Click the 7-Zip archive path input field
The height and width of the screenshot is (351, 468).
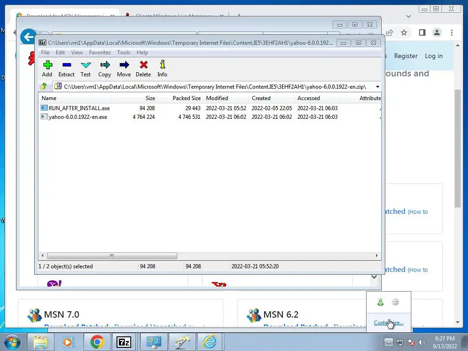click(x=214, y=87)
